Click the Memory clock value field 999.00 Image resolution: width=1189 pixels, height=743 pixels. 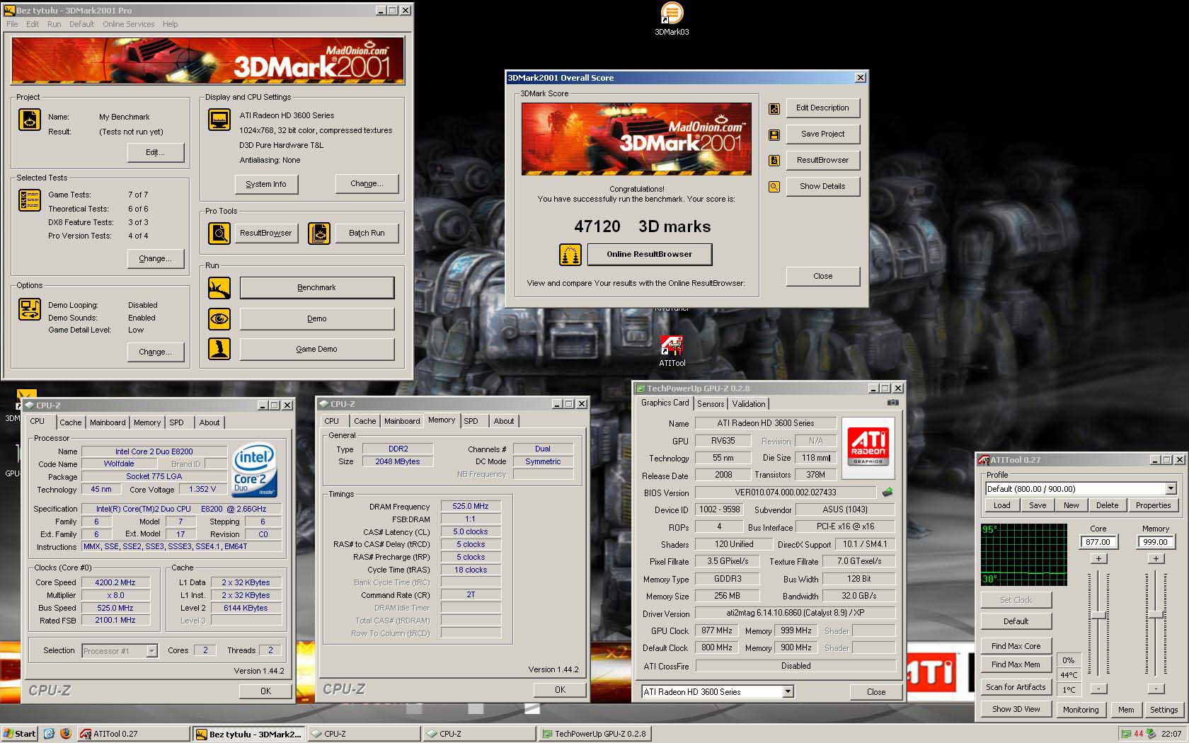[1156, 542]
